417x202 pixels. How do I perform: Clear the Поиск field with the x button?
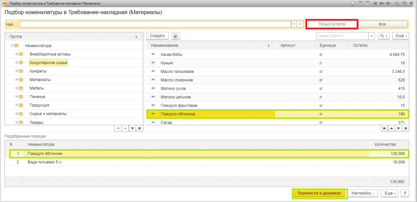point(371,35)
